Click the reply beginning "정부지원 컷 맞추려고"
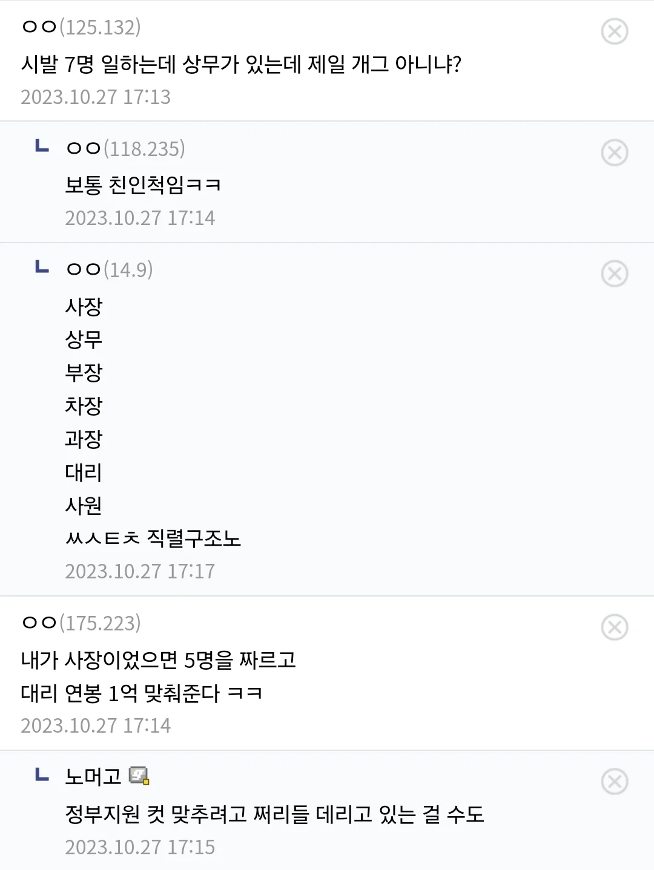 [x=274, y=814]
